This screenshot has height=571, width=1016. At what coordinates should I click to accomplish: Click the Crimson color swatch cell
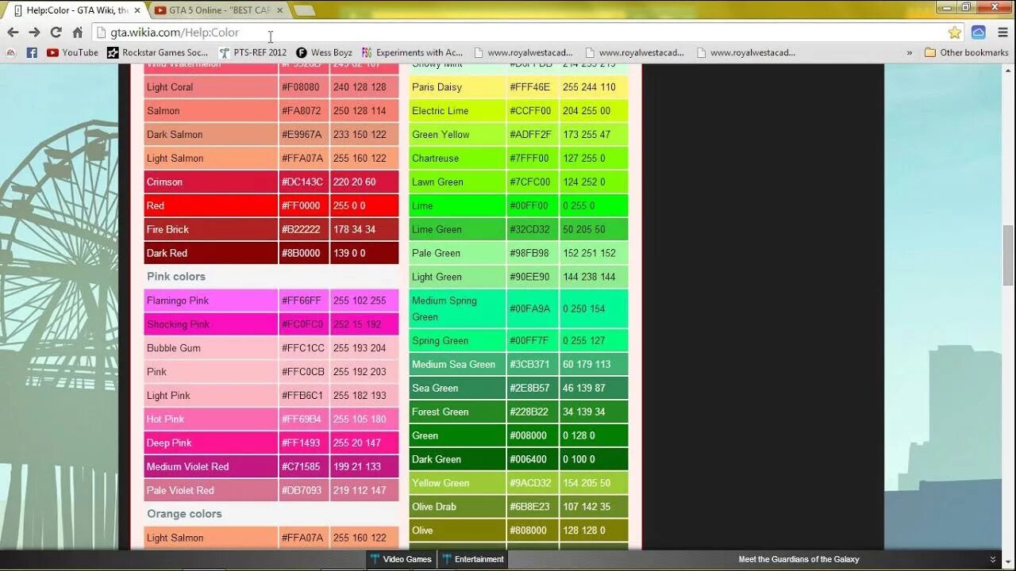coord(210,182)
